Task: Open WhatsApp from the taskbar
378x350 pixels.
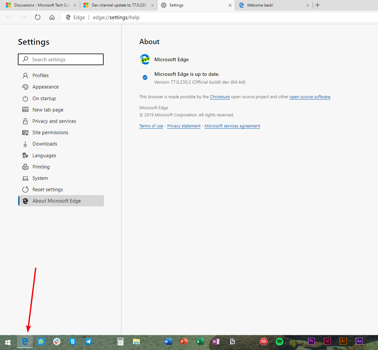Action: pyautogui.click(x=41, y=342)
